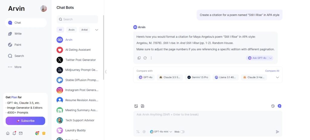Open the AI Dating Assistant bot
Viewport: 310px width, 140px height.
point(77,50)
